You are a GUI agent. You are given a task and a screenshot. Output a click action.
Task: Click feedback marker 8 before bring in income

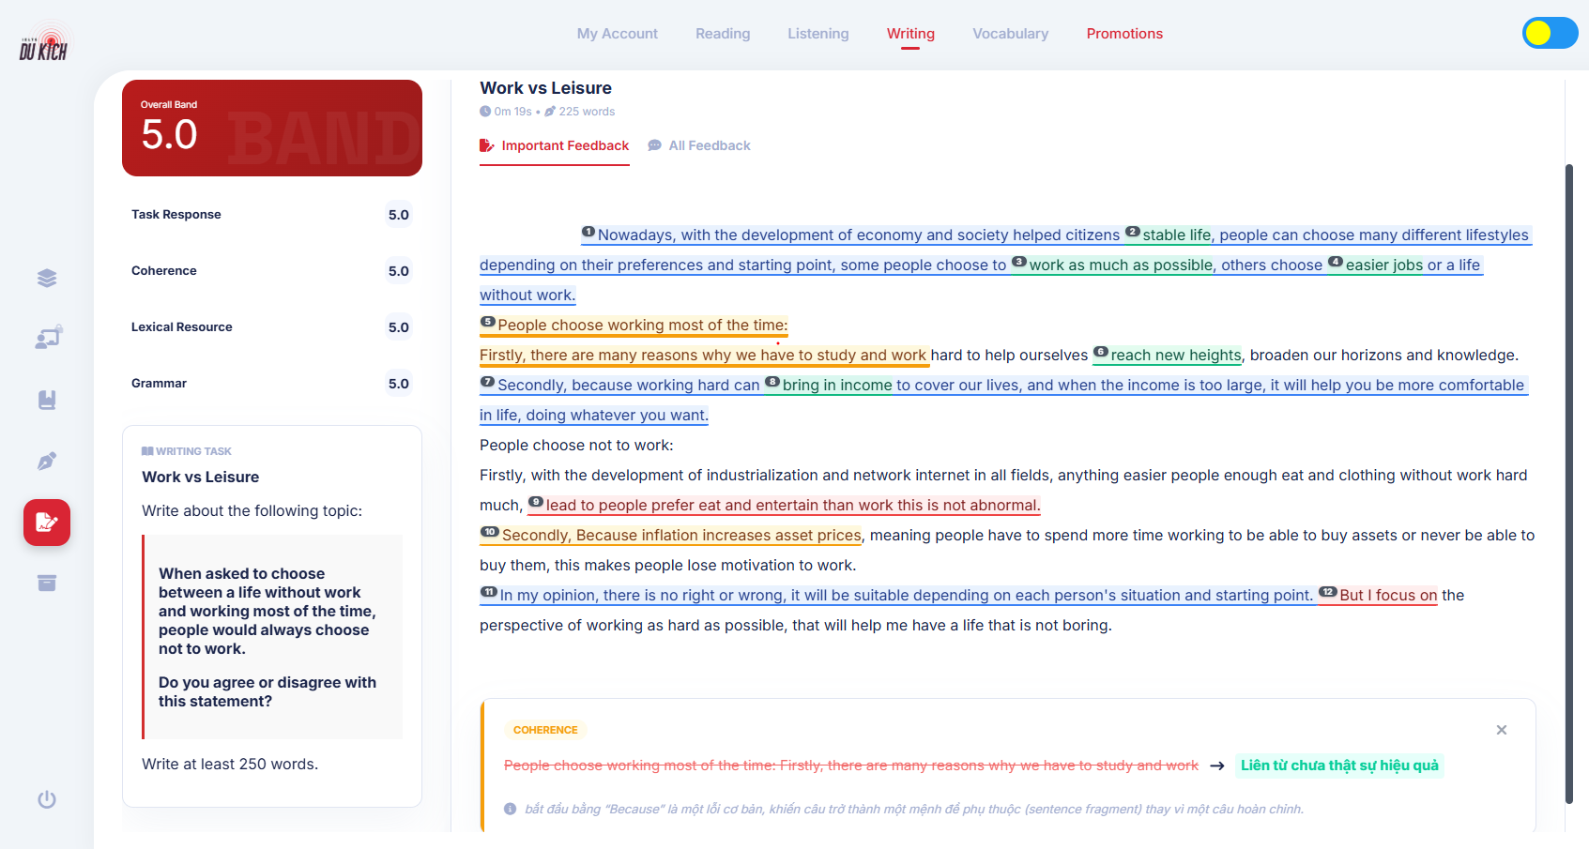772,382
